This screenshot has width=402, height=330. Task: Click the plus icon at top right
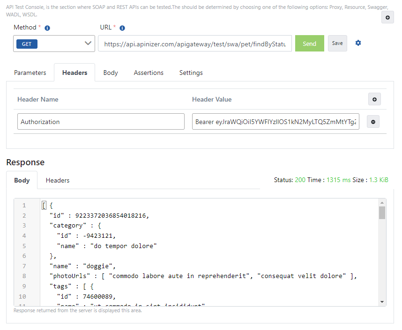pos(387,17)
